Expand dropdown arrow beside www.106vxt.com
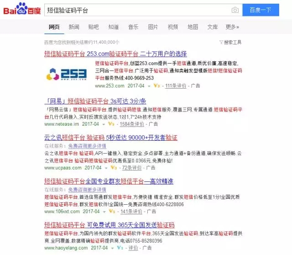 coord(104,212)
